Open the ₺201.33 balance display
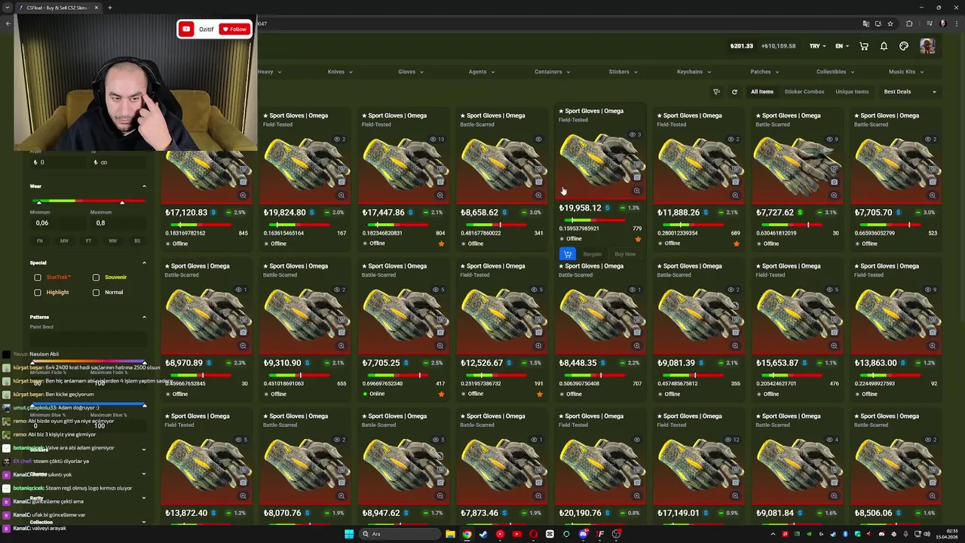Screen dimensions: 965x543 pos(741,46)
